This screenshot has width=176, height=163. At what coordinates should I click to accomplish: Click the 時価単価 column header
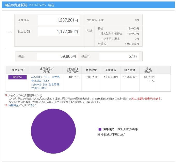tap(73, 70)
